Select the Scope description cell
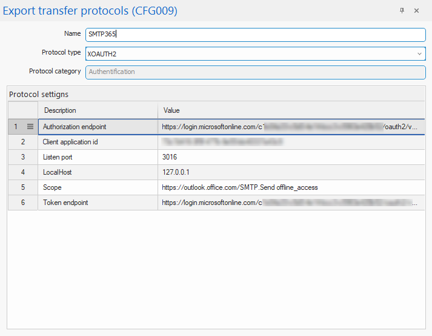Screen dimensions: 432x336 pyautogui.click(x=97, y=187)
